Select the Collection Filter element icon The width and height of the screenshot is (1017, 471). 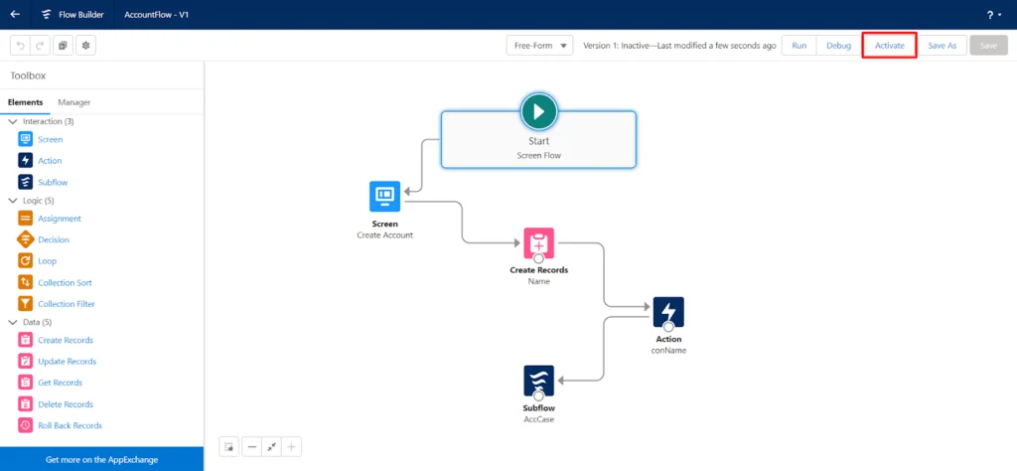click(25, 304)
